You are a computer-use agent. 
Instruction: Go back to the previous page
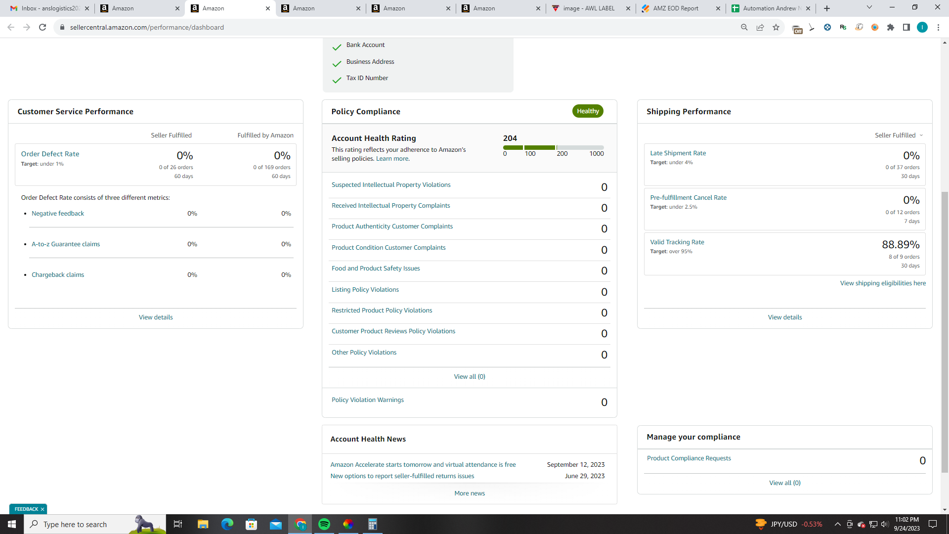[11, 27]
